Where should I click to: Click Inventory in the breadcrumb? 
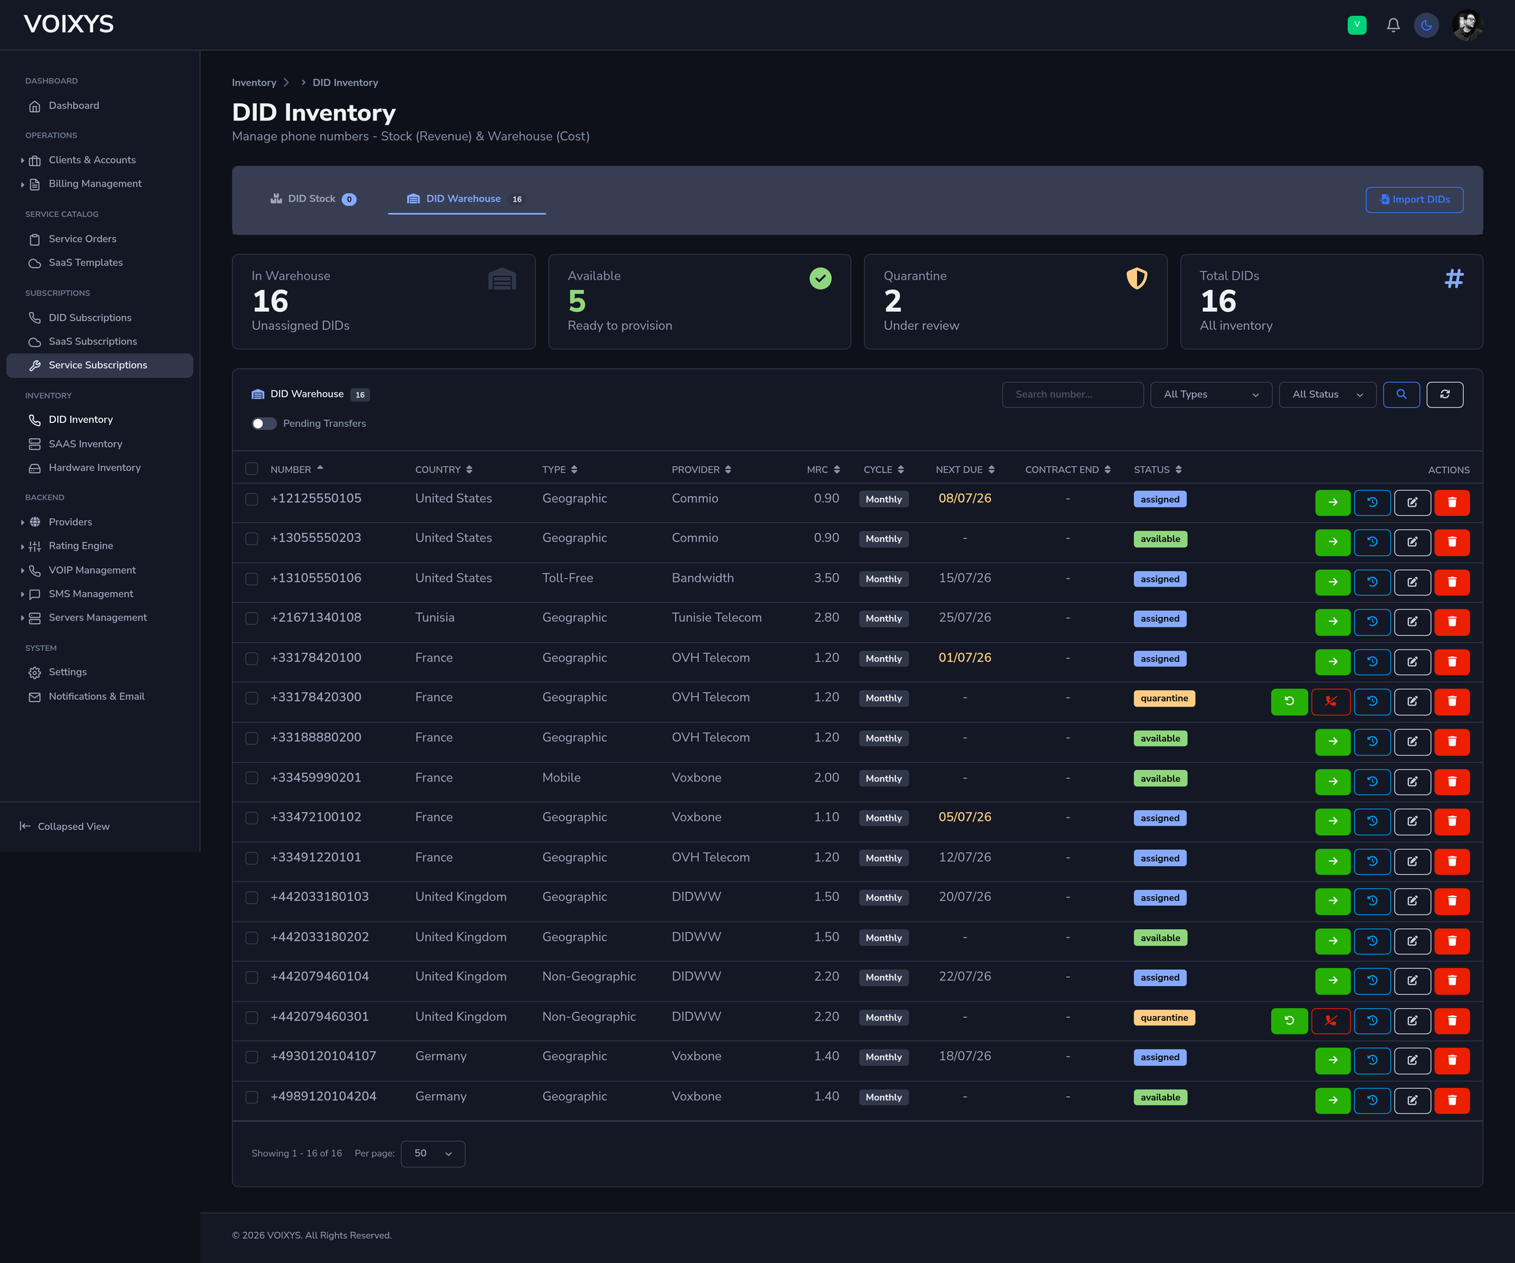click(254, 83)
